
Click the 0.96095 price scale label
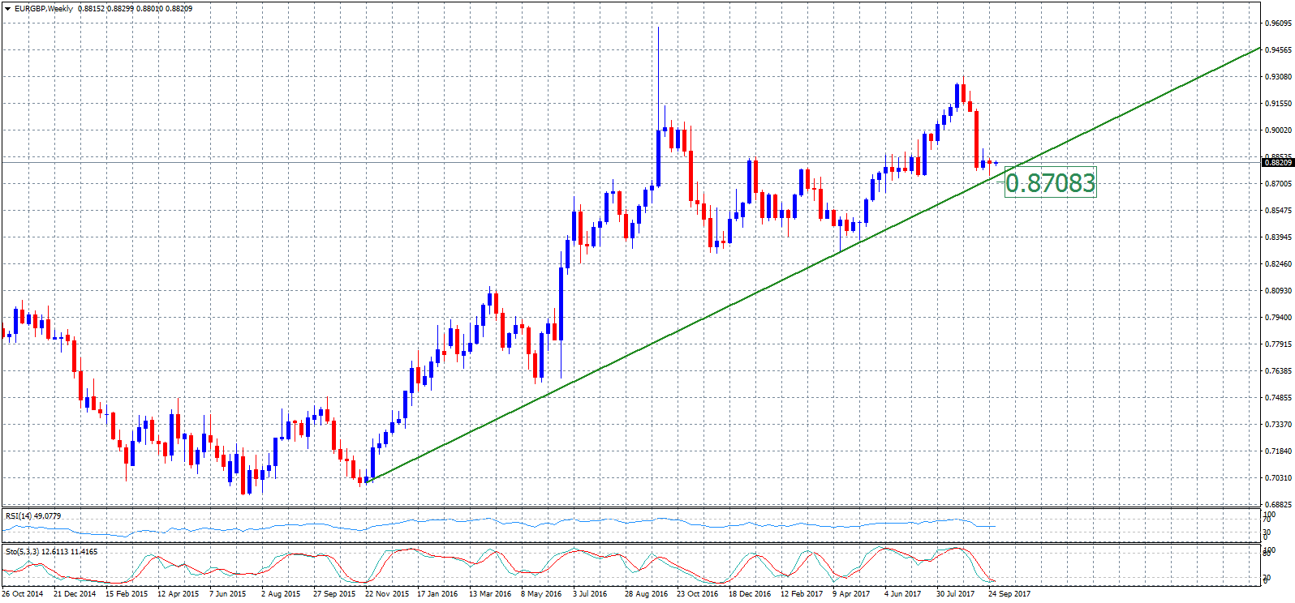click(1278, 24)
